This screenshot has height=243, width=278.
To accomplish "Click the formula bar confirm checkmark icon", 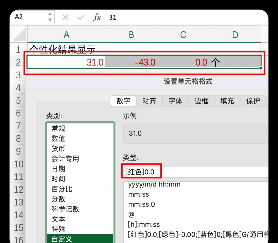I will tap(81, 17).
